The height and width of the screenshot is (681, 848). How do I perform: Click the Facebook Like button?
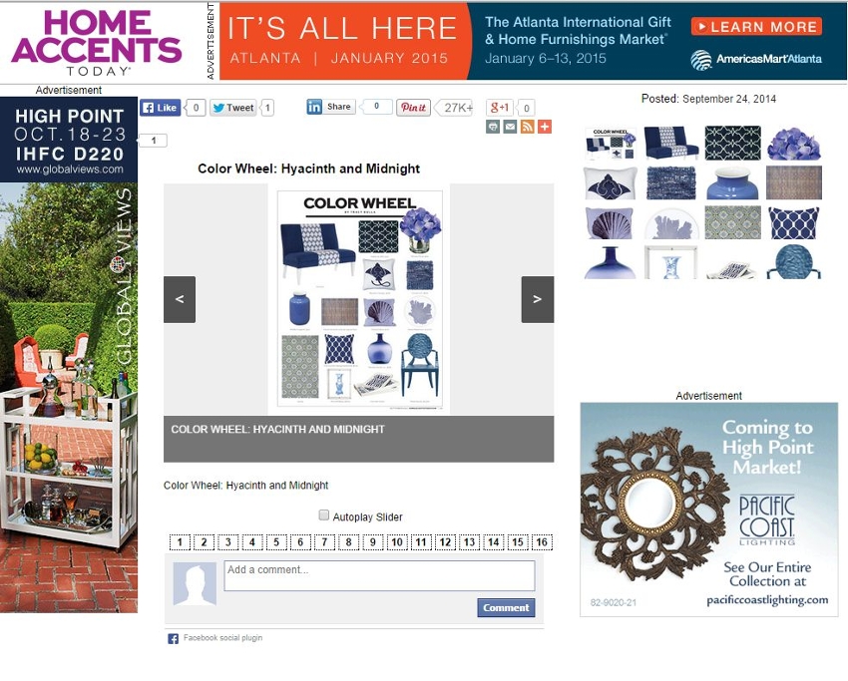pyautogui.click(x=160, y=108)
